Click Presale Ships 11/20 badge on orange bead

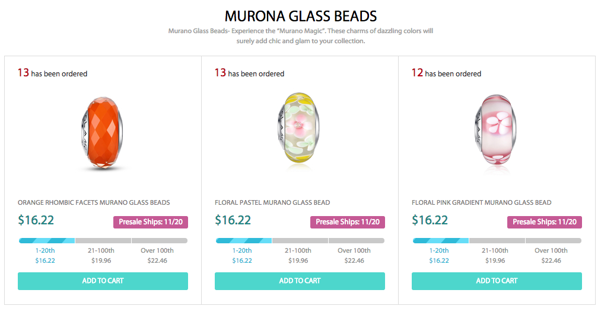point(151,222)
